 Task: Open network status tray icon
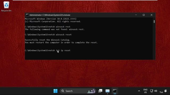[151, 91]
